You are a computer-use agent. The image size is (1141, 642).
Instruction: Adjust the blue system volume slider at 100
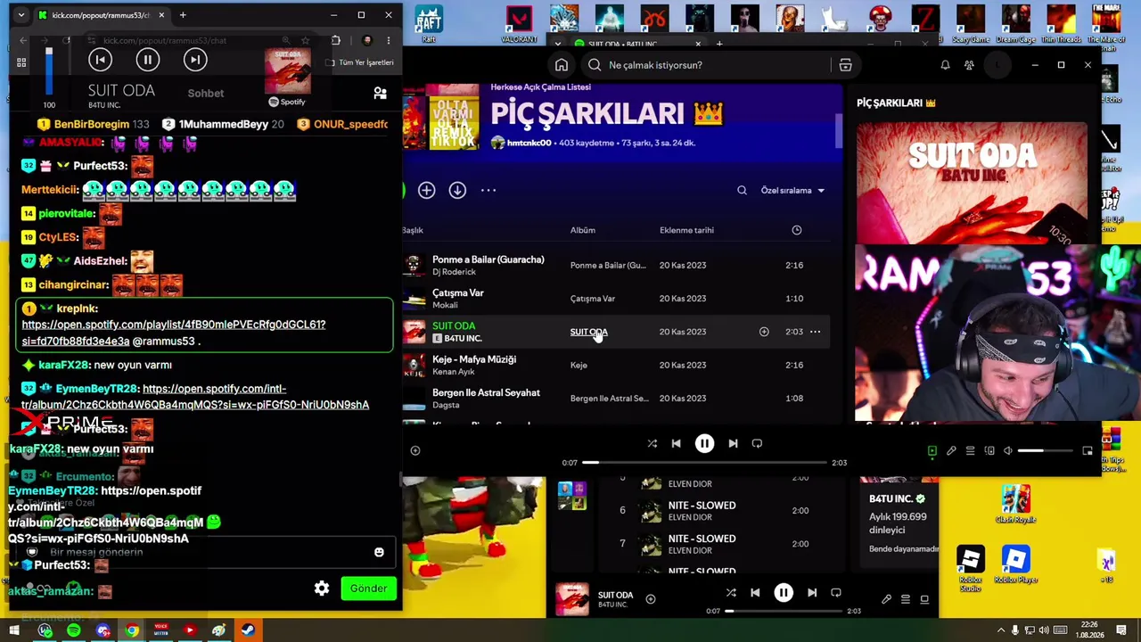coord(49,71)
